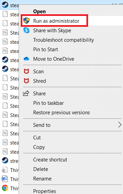Click the McAfee icon beside Shred
Screen dimensions: 123x194
(x=26, y=81)
